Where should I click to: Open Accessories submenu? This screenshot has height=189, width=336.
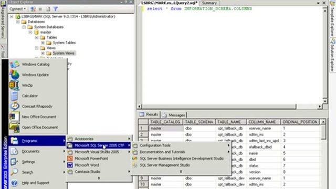tap(99, 139)
